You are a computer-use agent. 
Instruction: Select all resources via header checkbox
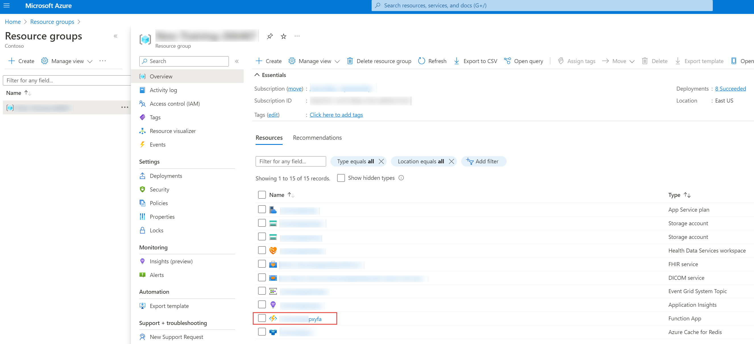pyautogui.click(x=262, y=195)
